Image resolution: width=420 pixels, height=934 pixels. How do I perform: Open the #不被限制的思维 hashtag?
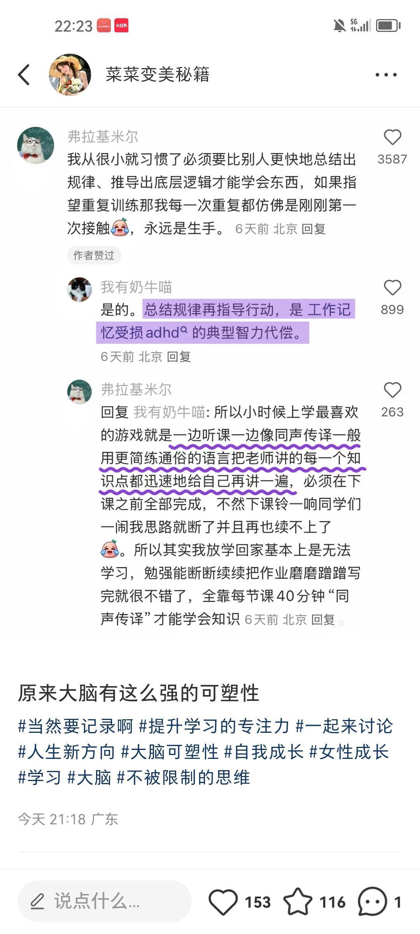tap(183, 778)
